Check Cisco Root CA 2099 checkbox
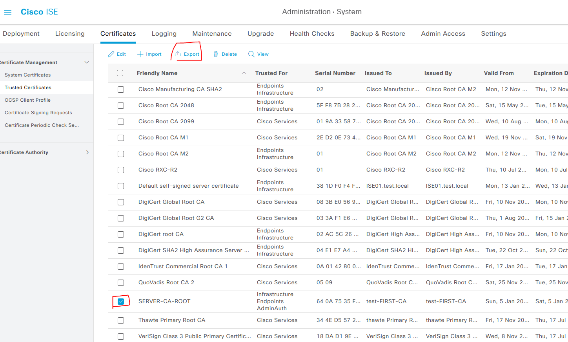Viewport: 568px width, 342px height. (121, 122)
